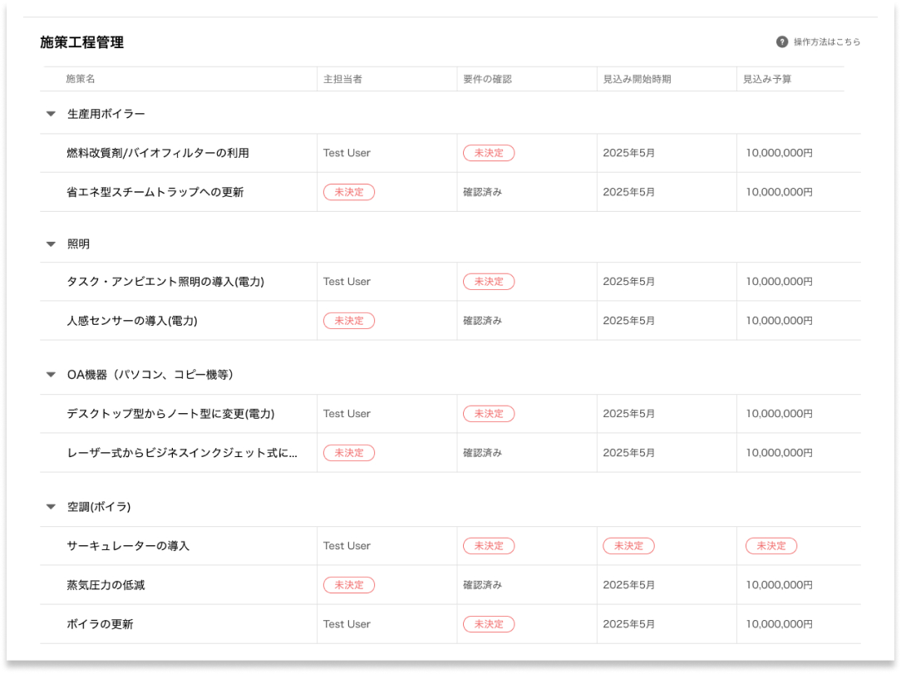Click 未決定 badge for 燃料改質剤 requirement
Image resolution: width=901 pixels, height=674 pixels.
(489, 153)
